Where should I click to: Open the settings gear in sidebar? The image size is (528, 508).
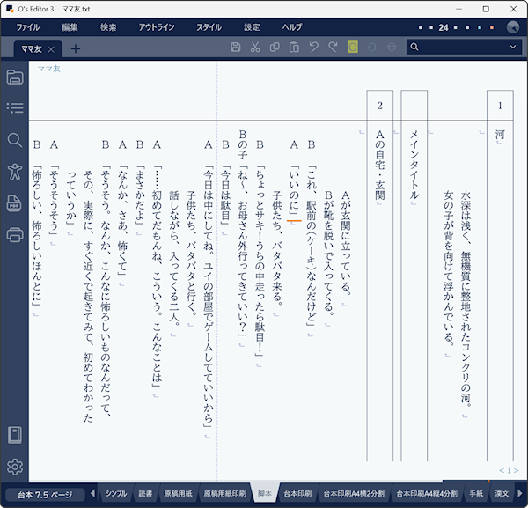14,467
